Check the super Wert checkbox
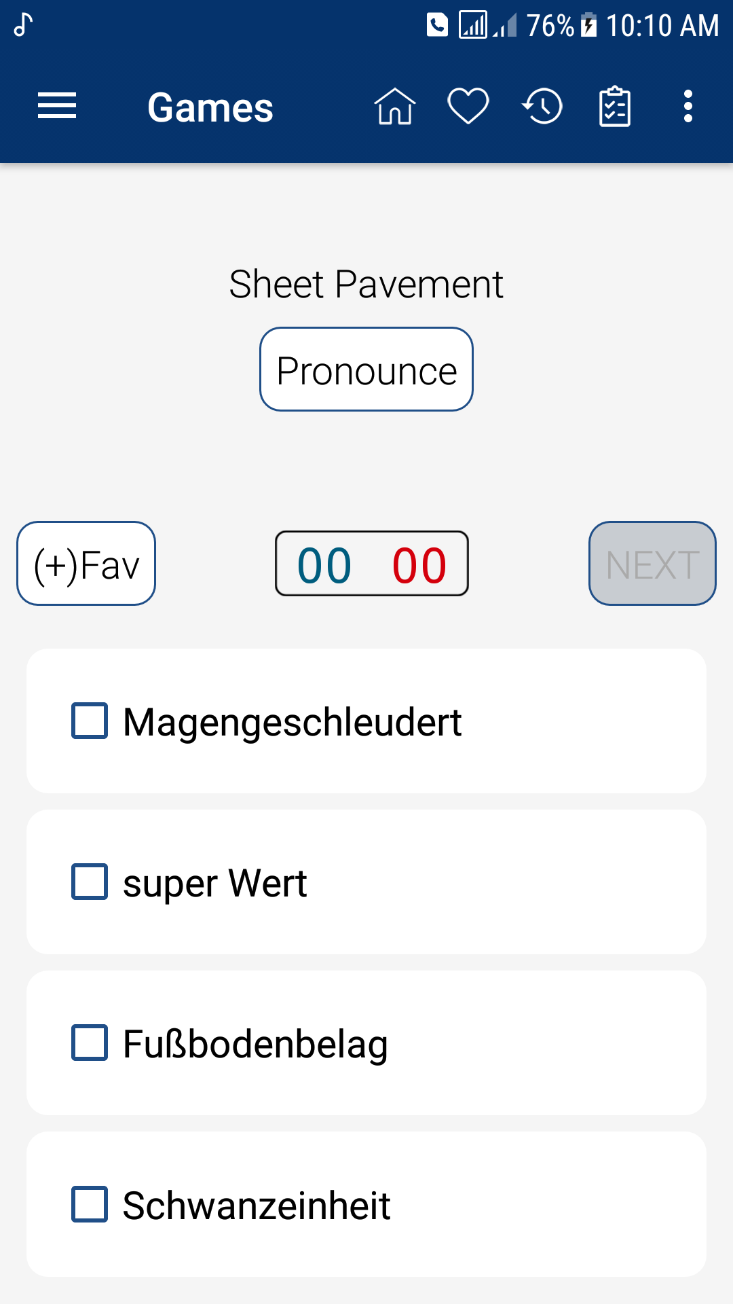Image resolution: width=733 pixels, height=1304 pixels. [90, 882]
